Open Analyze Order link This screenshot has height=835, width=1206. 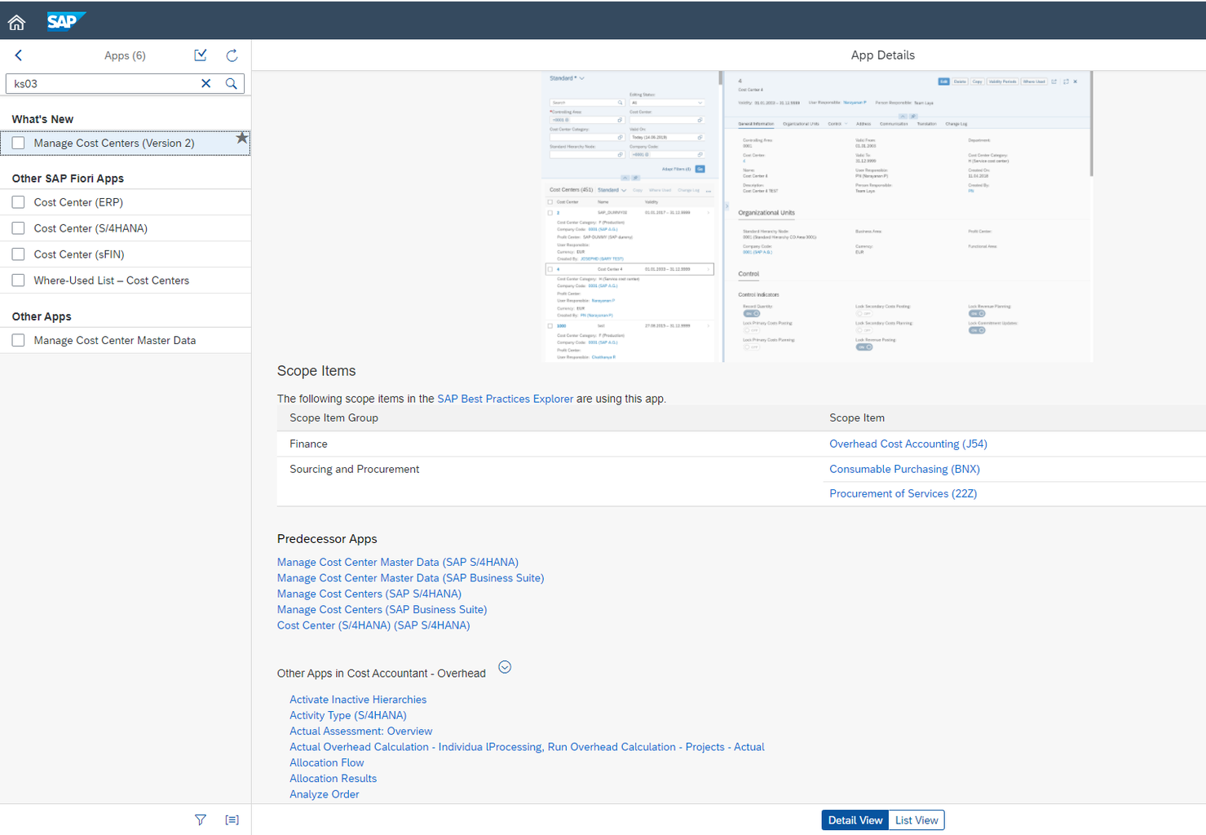pyautogui.click(x=324, y=794)
